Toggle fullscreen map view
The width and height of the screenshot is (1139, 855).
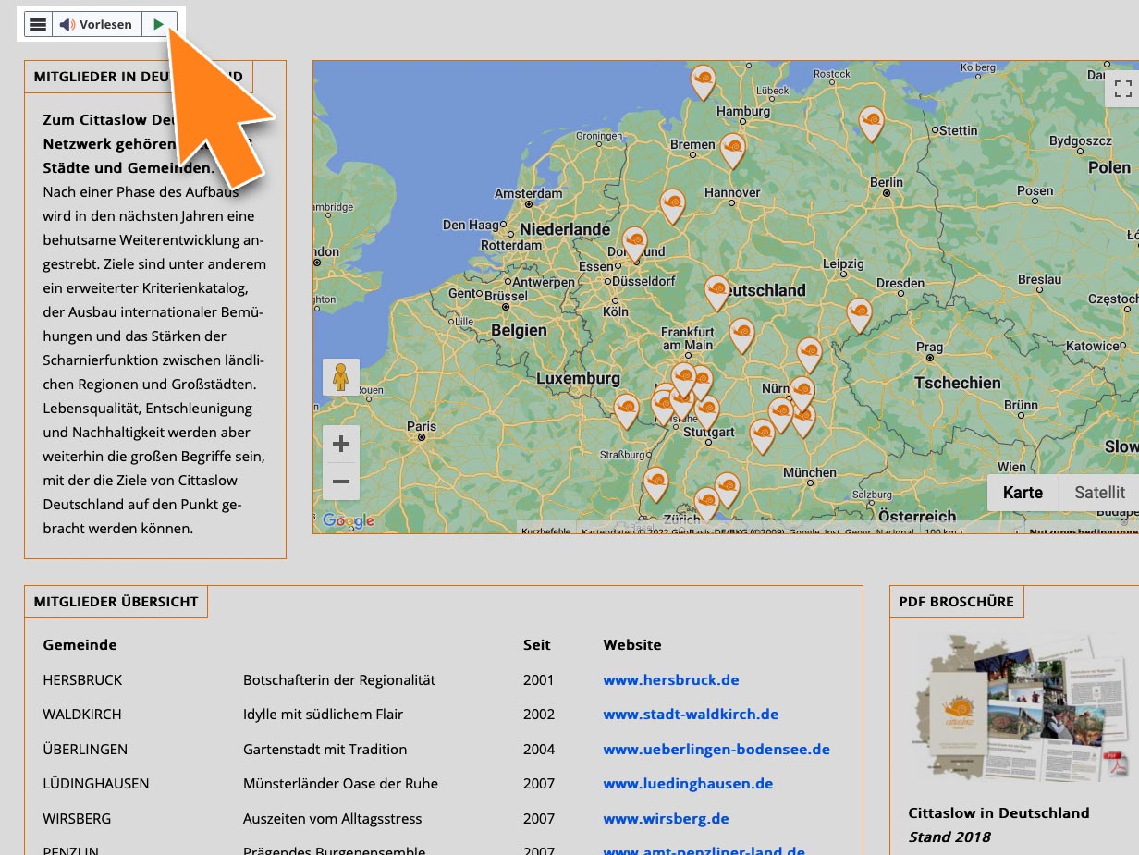[1122, 89]
